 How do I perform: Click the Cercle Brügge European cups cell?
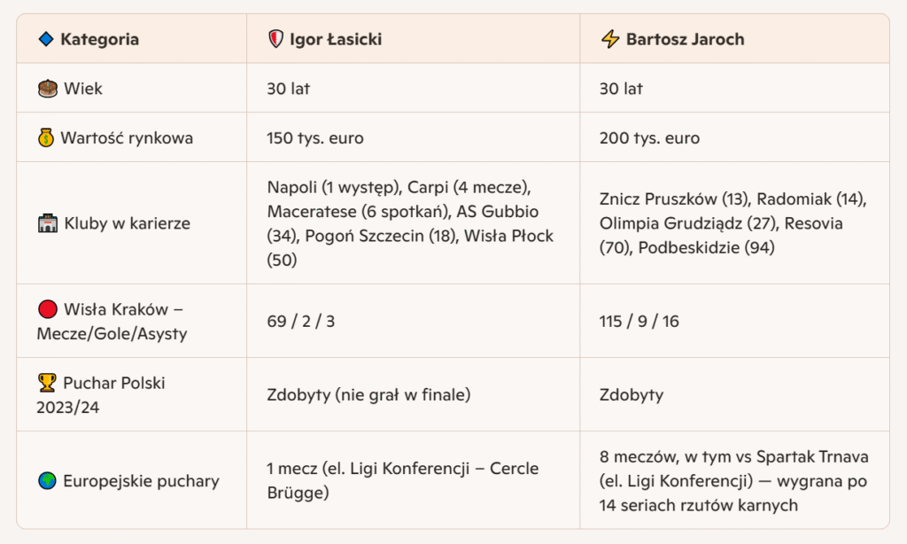402,480
